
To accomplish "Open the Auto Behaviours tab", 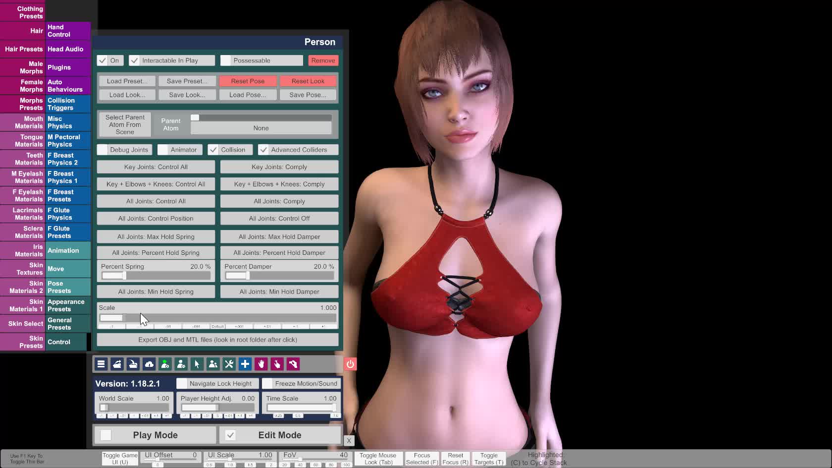I will (68, 86).
